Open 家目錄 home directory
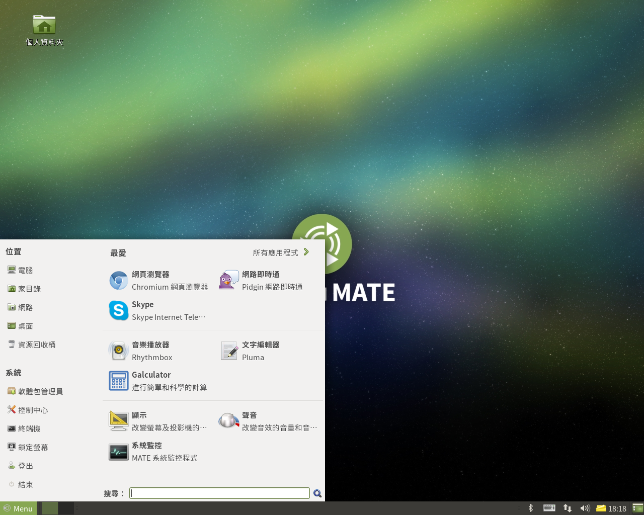Viewport: 644px width, 515px height. pos(24,289)
